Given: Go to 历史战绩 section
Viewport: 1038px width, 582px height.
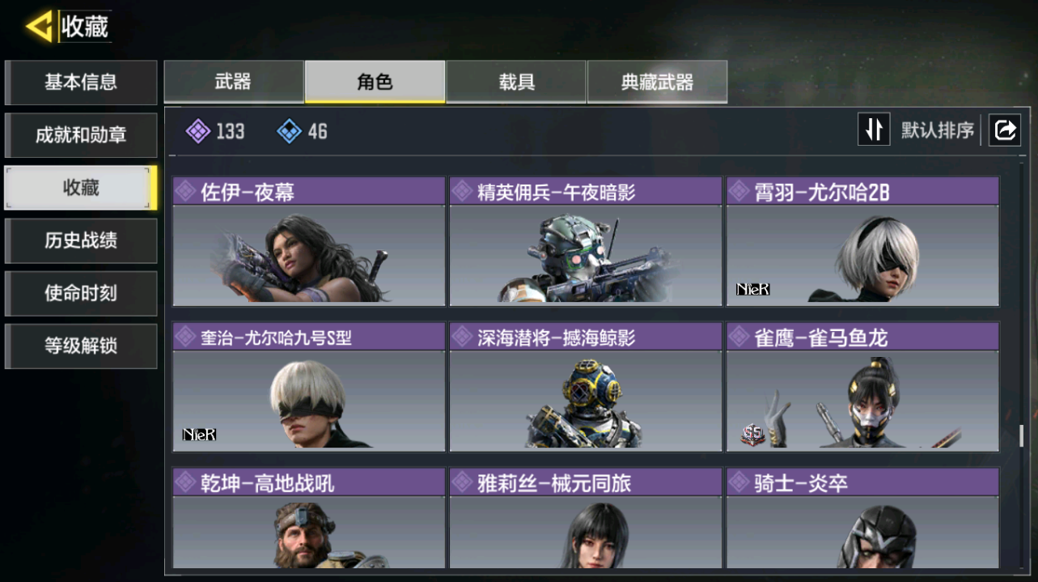Looking at the screenshot, I should tap(81, 240).
